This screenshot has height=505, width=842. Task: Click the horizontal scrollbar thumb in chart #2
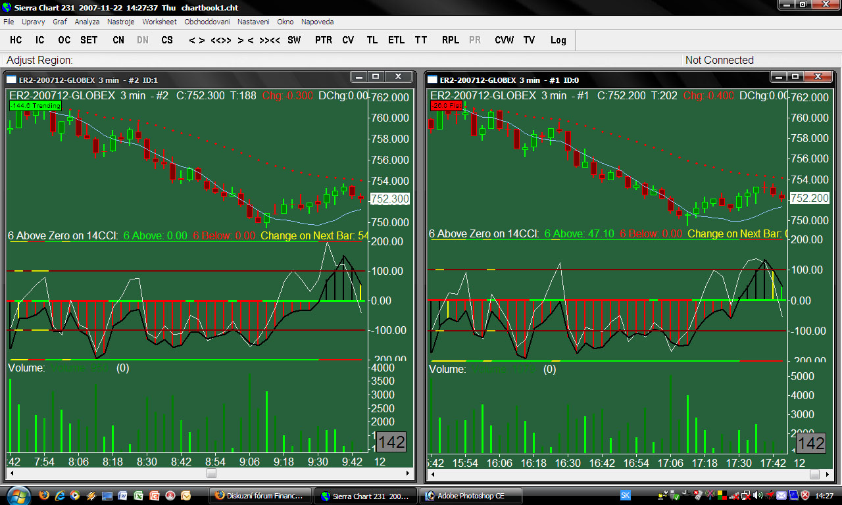pos(211,473)
